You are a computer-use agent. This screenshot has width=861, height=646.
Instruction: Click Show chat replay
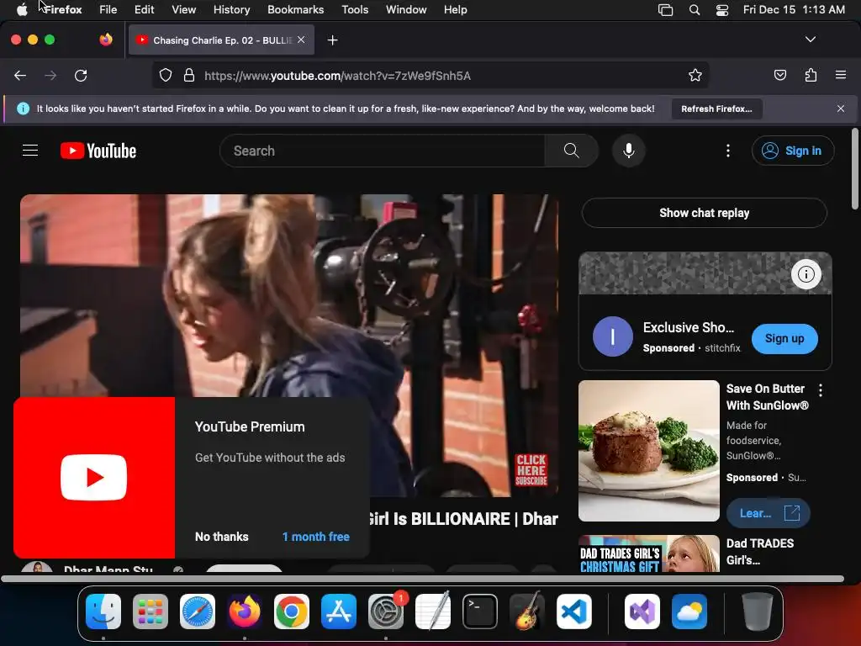[704, 213]
